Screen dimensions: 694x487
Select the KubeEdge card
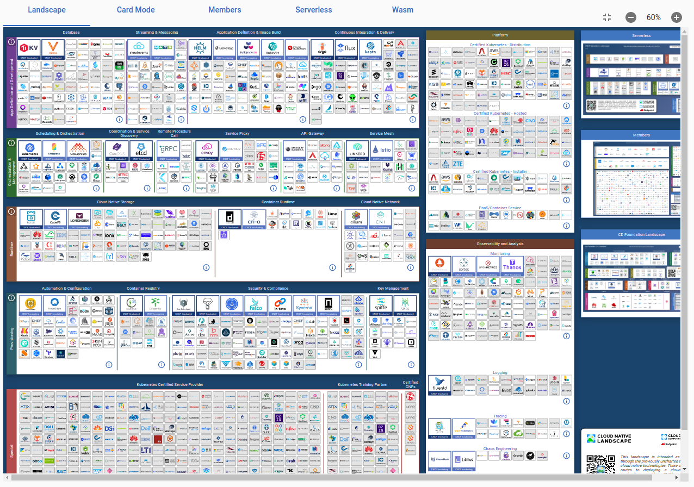point(54,305)
